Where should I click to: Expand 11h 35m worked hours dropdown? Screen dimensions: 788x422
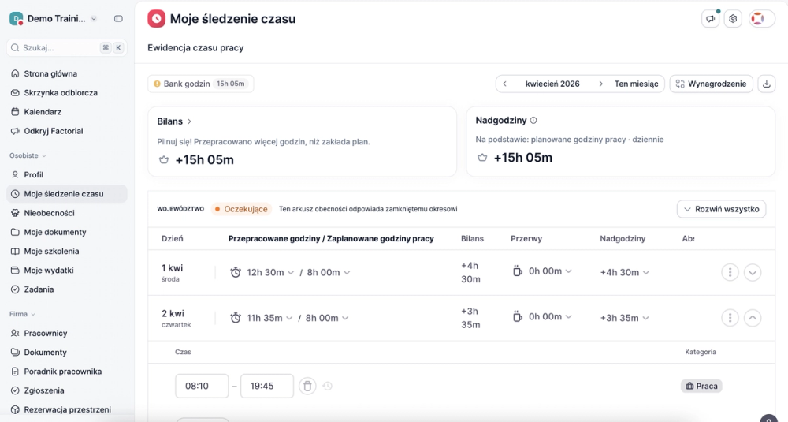pyautogui.click(x=289, y=318)
